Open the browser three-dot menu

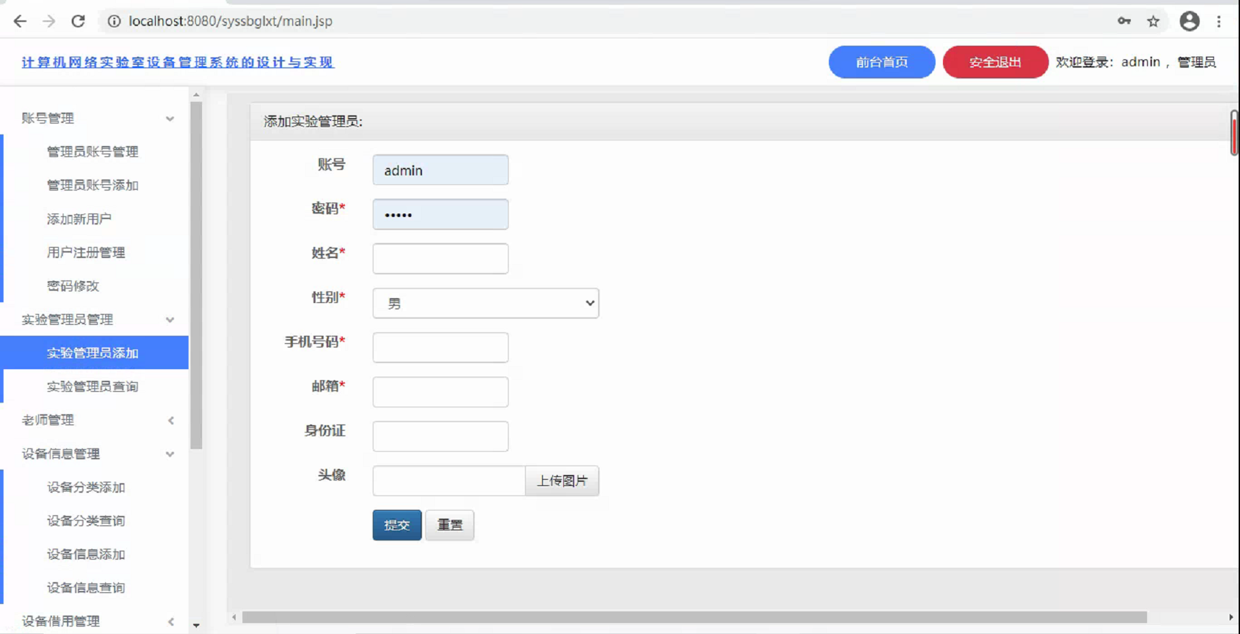click(1219, 21)
